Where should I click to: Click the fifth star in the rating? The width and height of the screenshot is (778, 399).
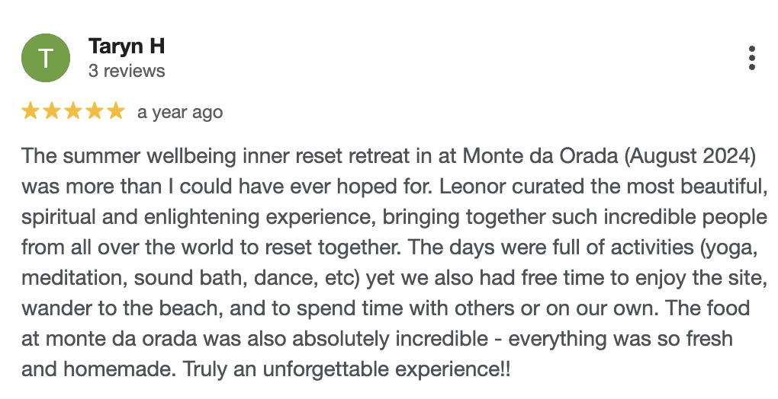[116, 112]
